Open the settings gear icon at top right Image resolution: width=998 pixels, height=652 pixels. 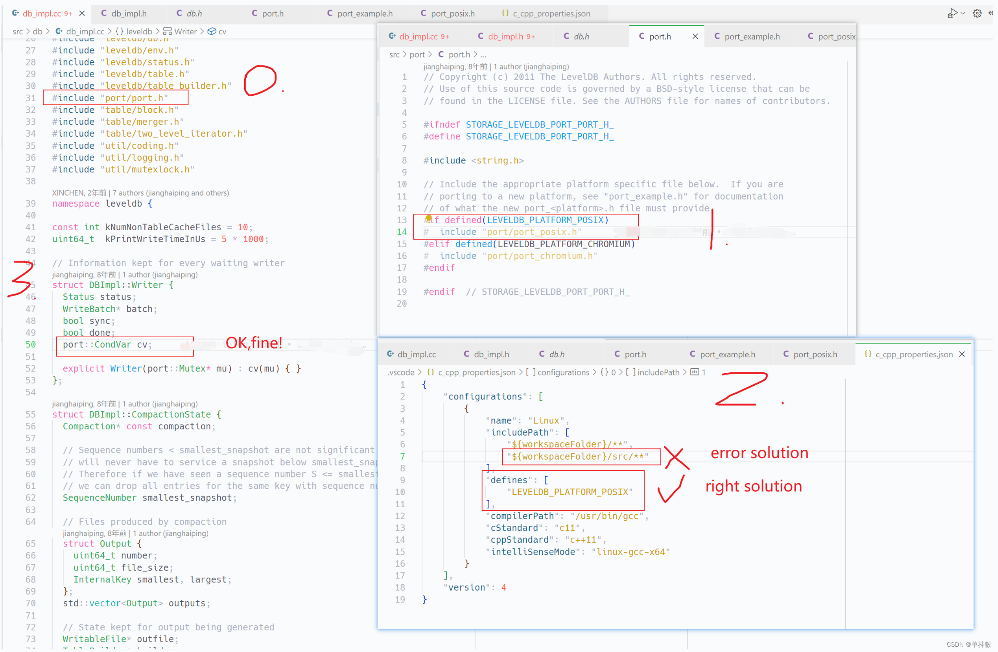(977, 13)
